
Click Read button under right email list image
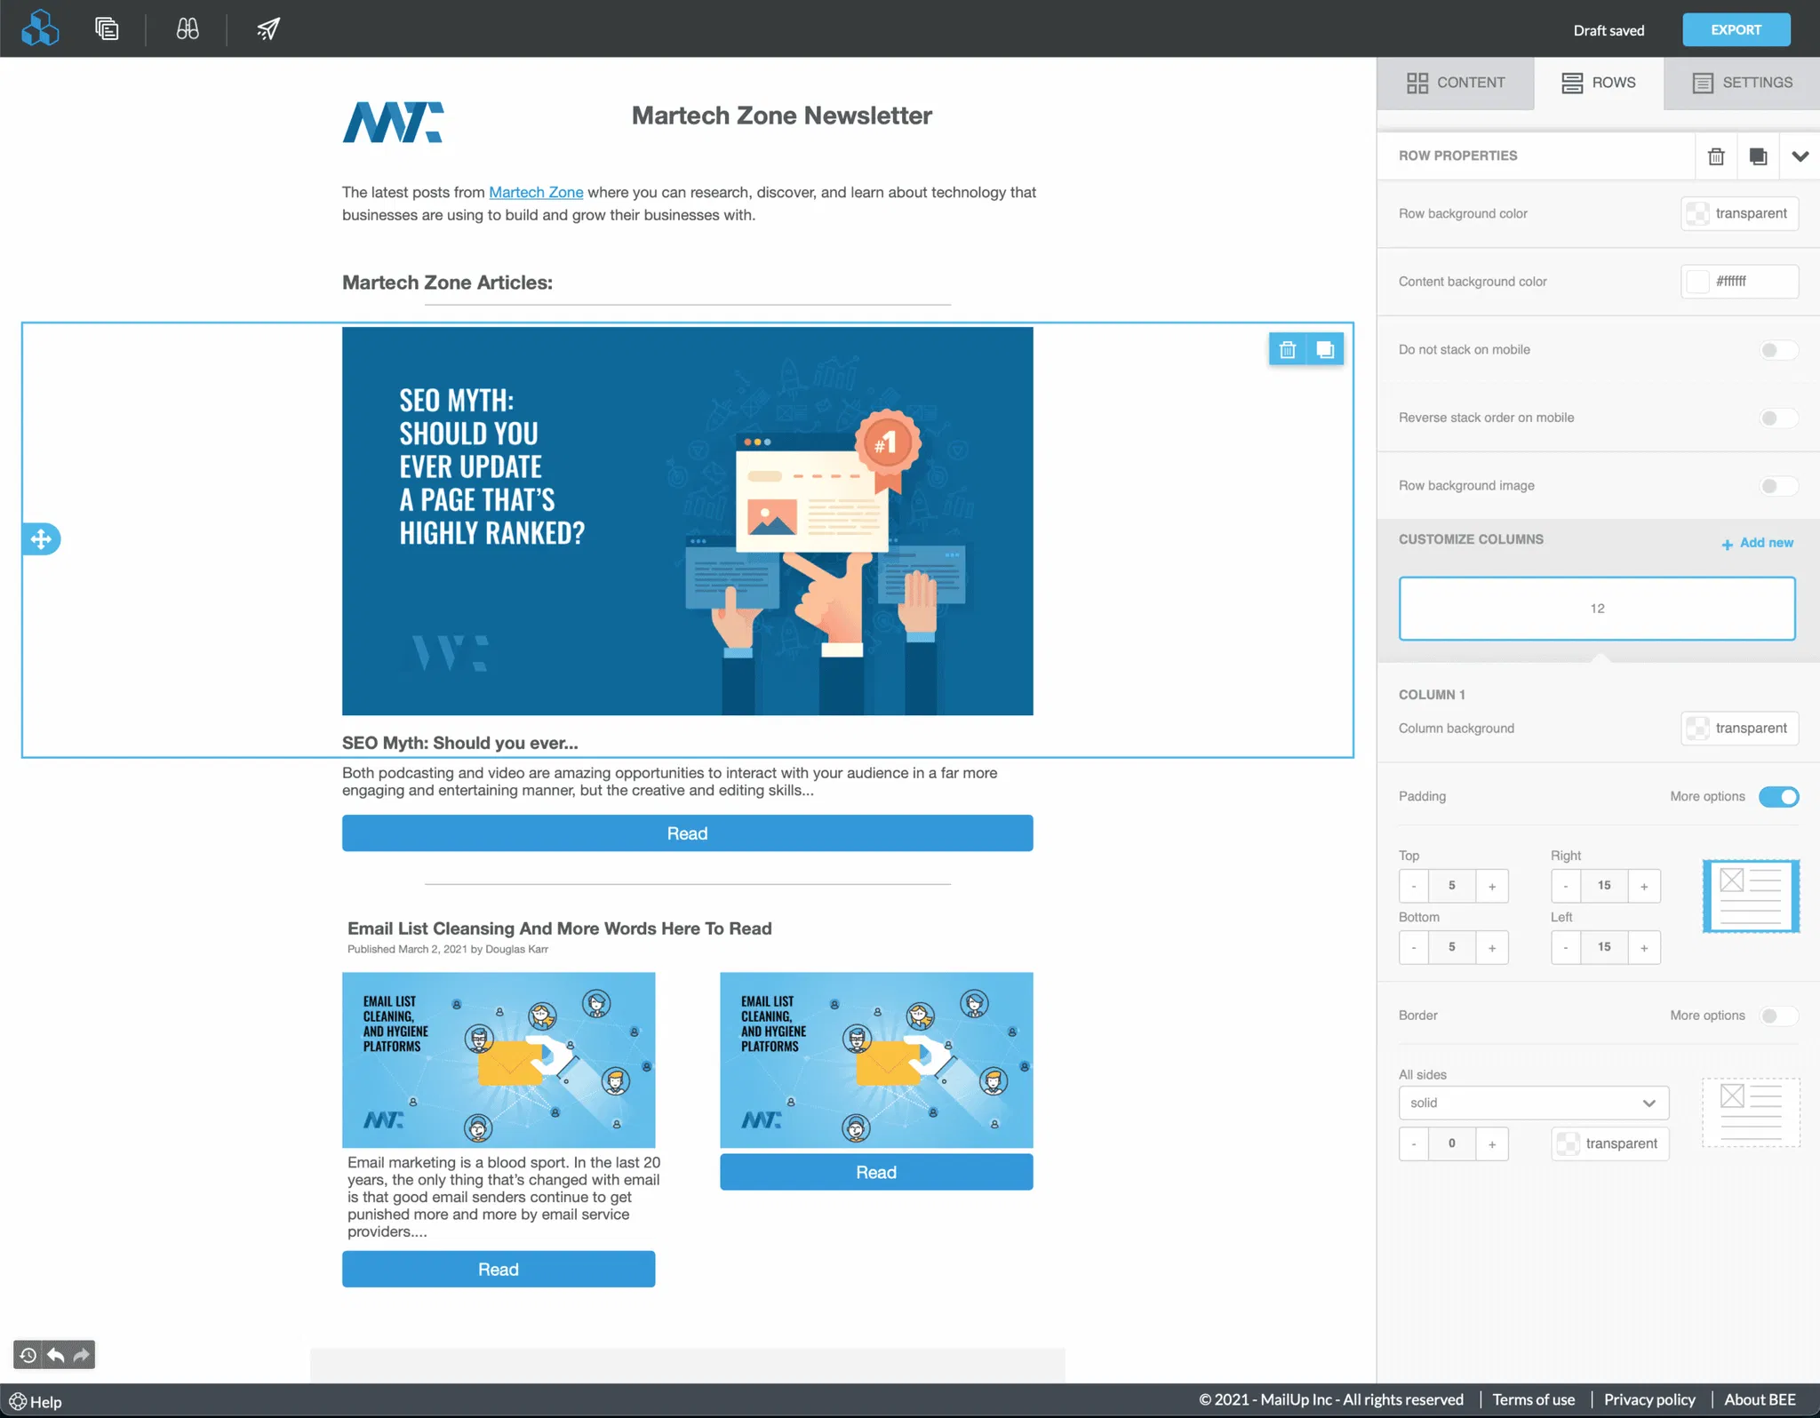click(x=876, y=1172)
